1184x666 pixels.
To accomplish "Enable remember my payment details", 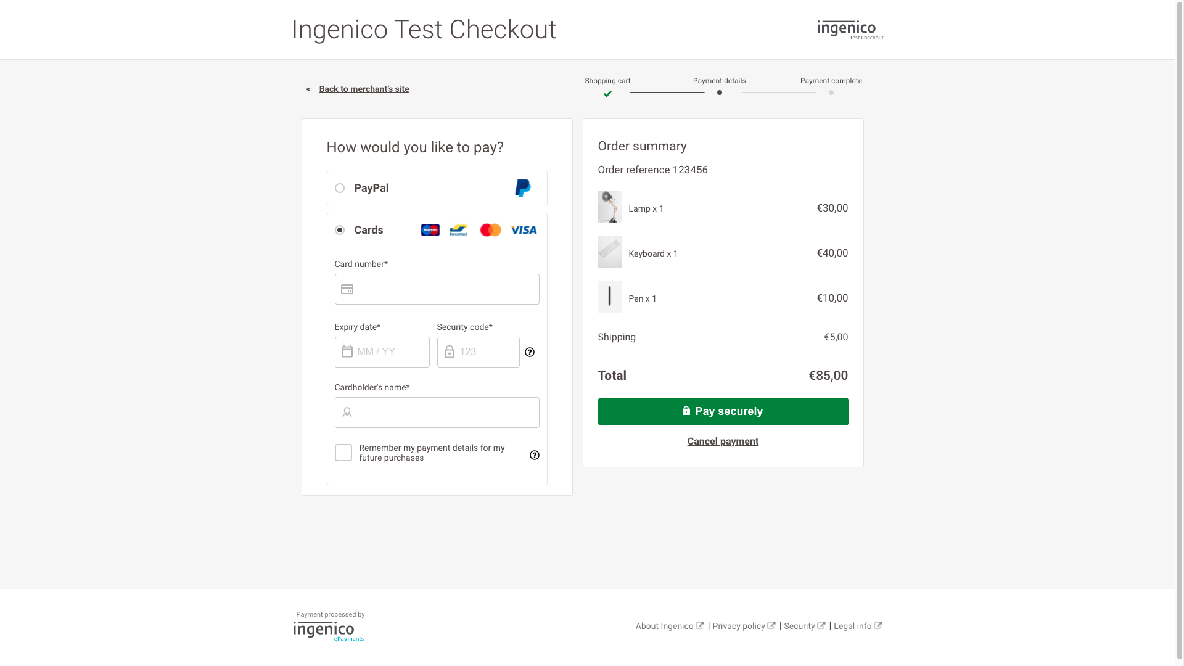I will coord(343,453).
